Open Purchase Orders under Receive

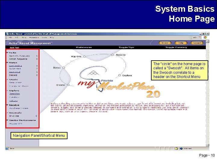[x=19, y=108]
